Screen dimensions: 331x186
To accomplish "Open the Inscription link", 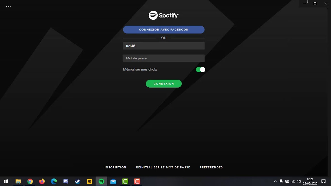I will [x=115, y=167].
